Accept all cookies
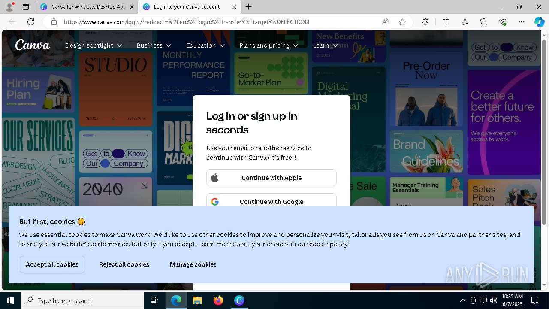549x309 pixels. pos(52,264)
